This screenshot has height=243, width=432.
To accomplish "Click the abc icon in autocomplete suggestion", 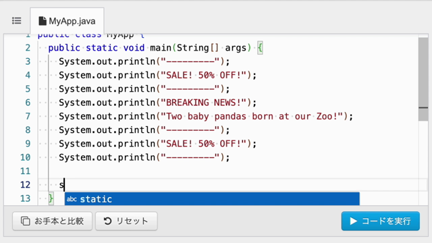I will point(72,199).
